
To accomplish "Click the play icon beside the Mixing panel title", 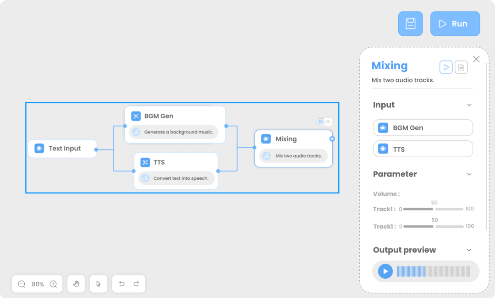I will [445, 67].
